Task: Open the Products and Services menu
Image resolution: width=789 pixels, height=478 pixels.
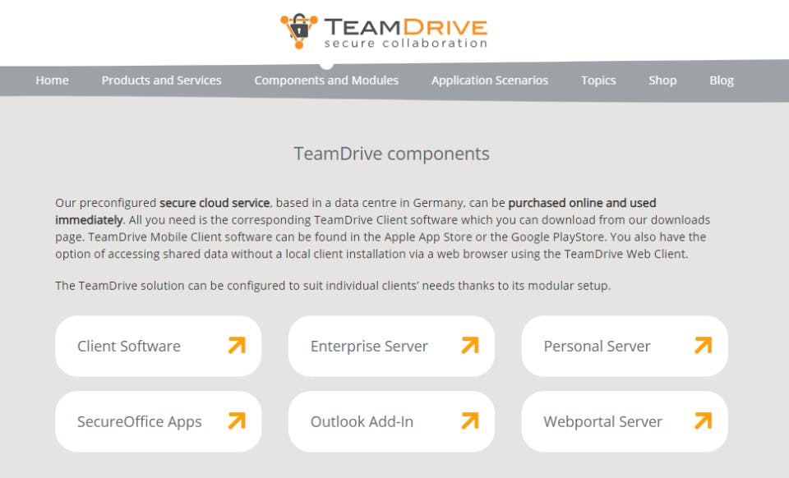Action: click(x=161, y=80)
